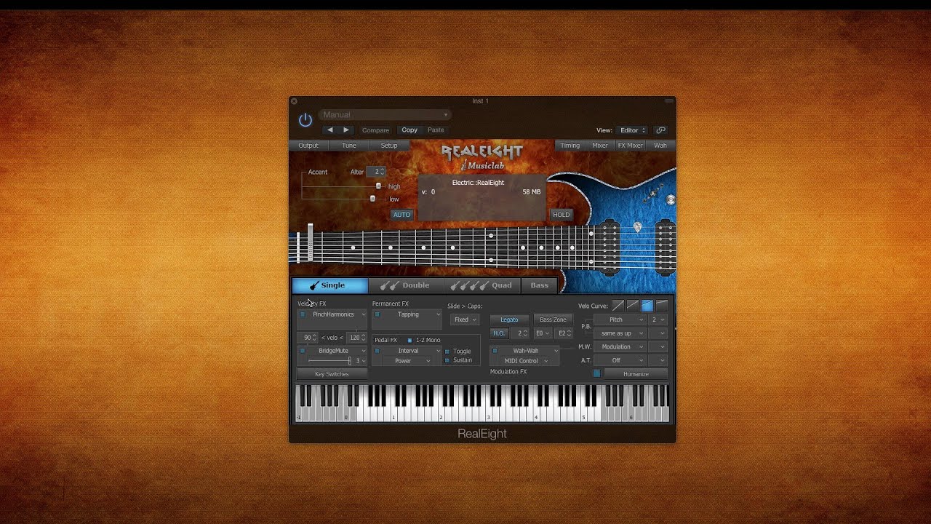Click the Accent high slider handle
This screenshot has height=524, width=931.
tap(378, 186)
